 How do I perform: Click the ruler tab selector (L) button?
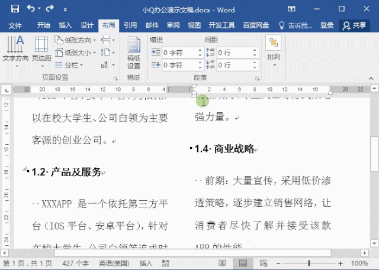[7, 90]
